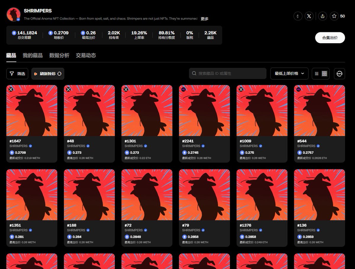
Task: Open NFT #544 thumbnail
Action: pos(319,111)
